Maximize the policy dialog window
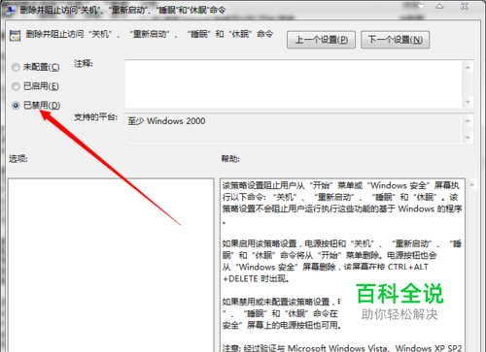The width and height of the screenshot is (486, 352). coord(439,6)
